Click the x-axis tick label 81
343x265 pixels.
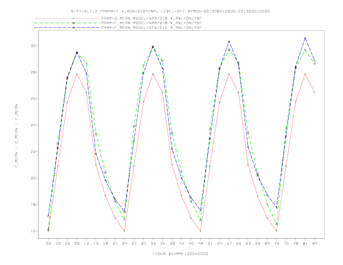[x=305, y=243]
